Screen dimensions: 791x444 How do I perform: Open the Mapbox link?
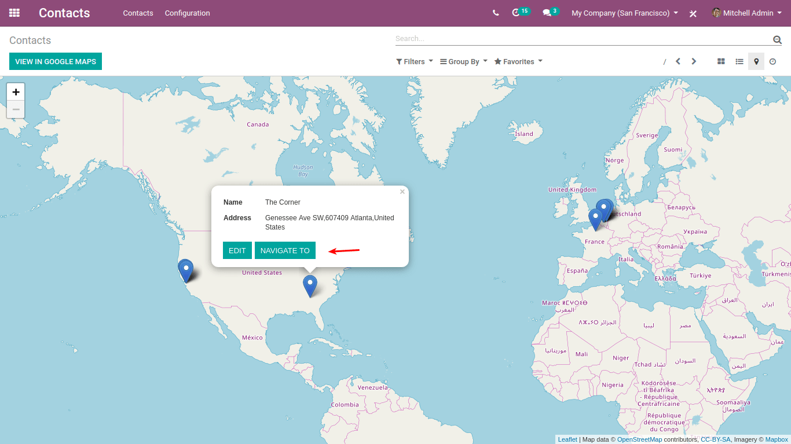777,439
